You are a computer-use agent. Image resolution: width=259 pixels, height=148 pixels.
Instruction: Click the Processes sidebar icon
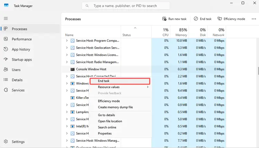coord(6,29)
